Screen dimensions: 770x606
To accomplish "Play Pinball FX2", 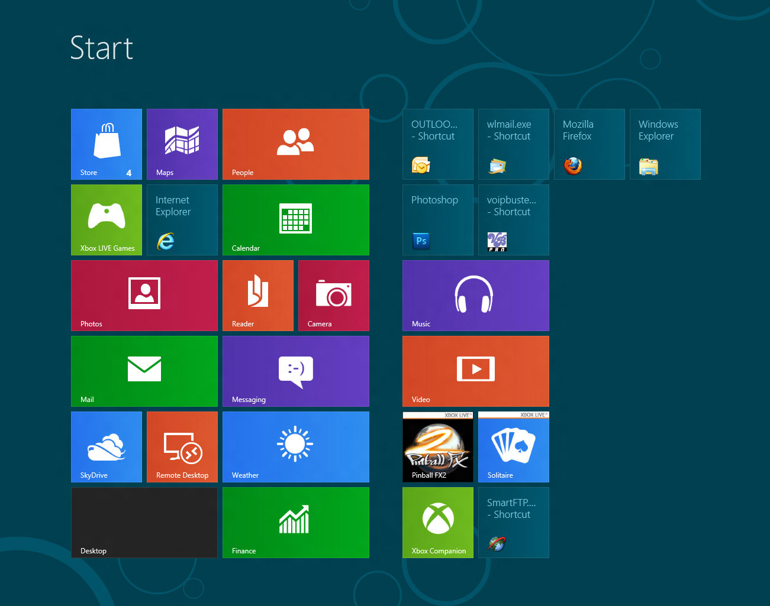I will pos(437,446).
